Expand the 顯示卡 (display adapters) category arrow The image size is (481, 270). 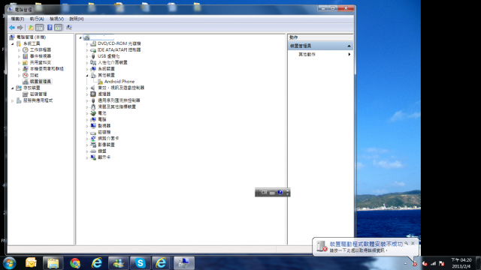(87, 157)
